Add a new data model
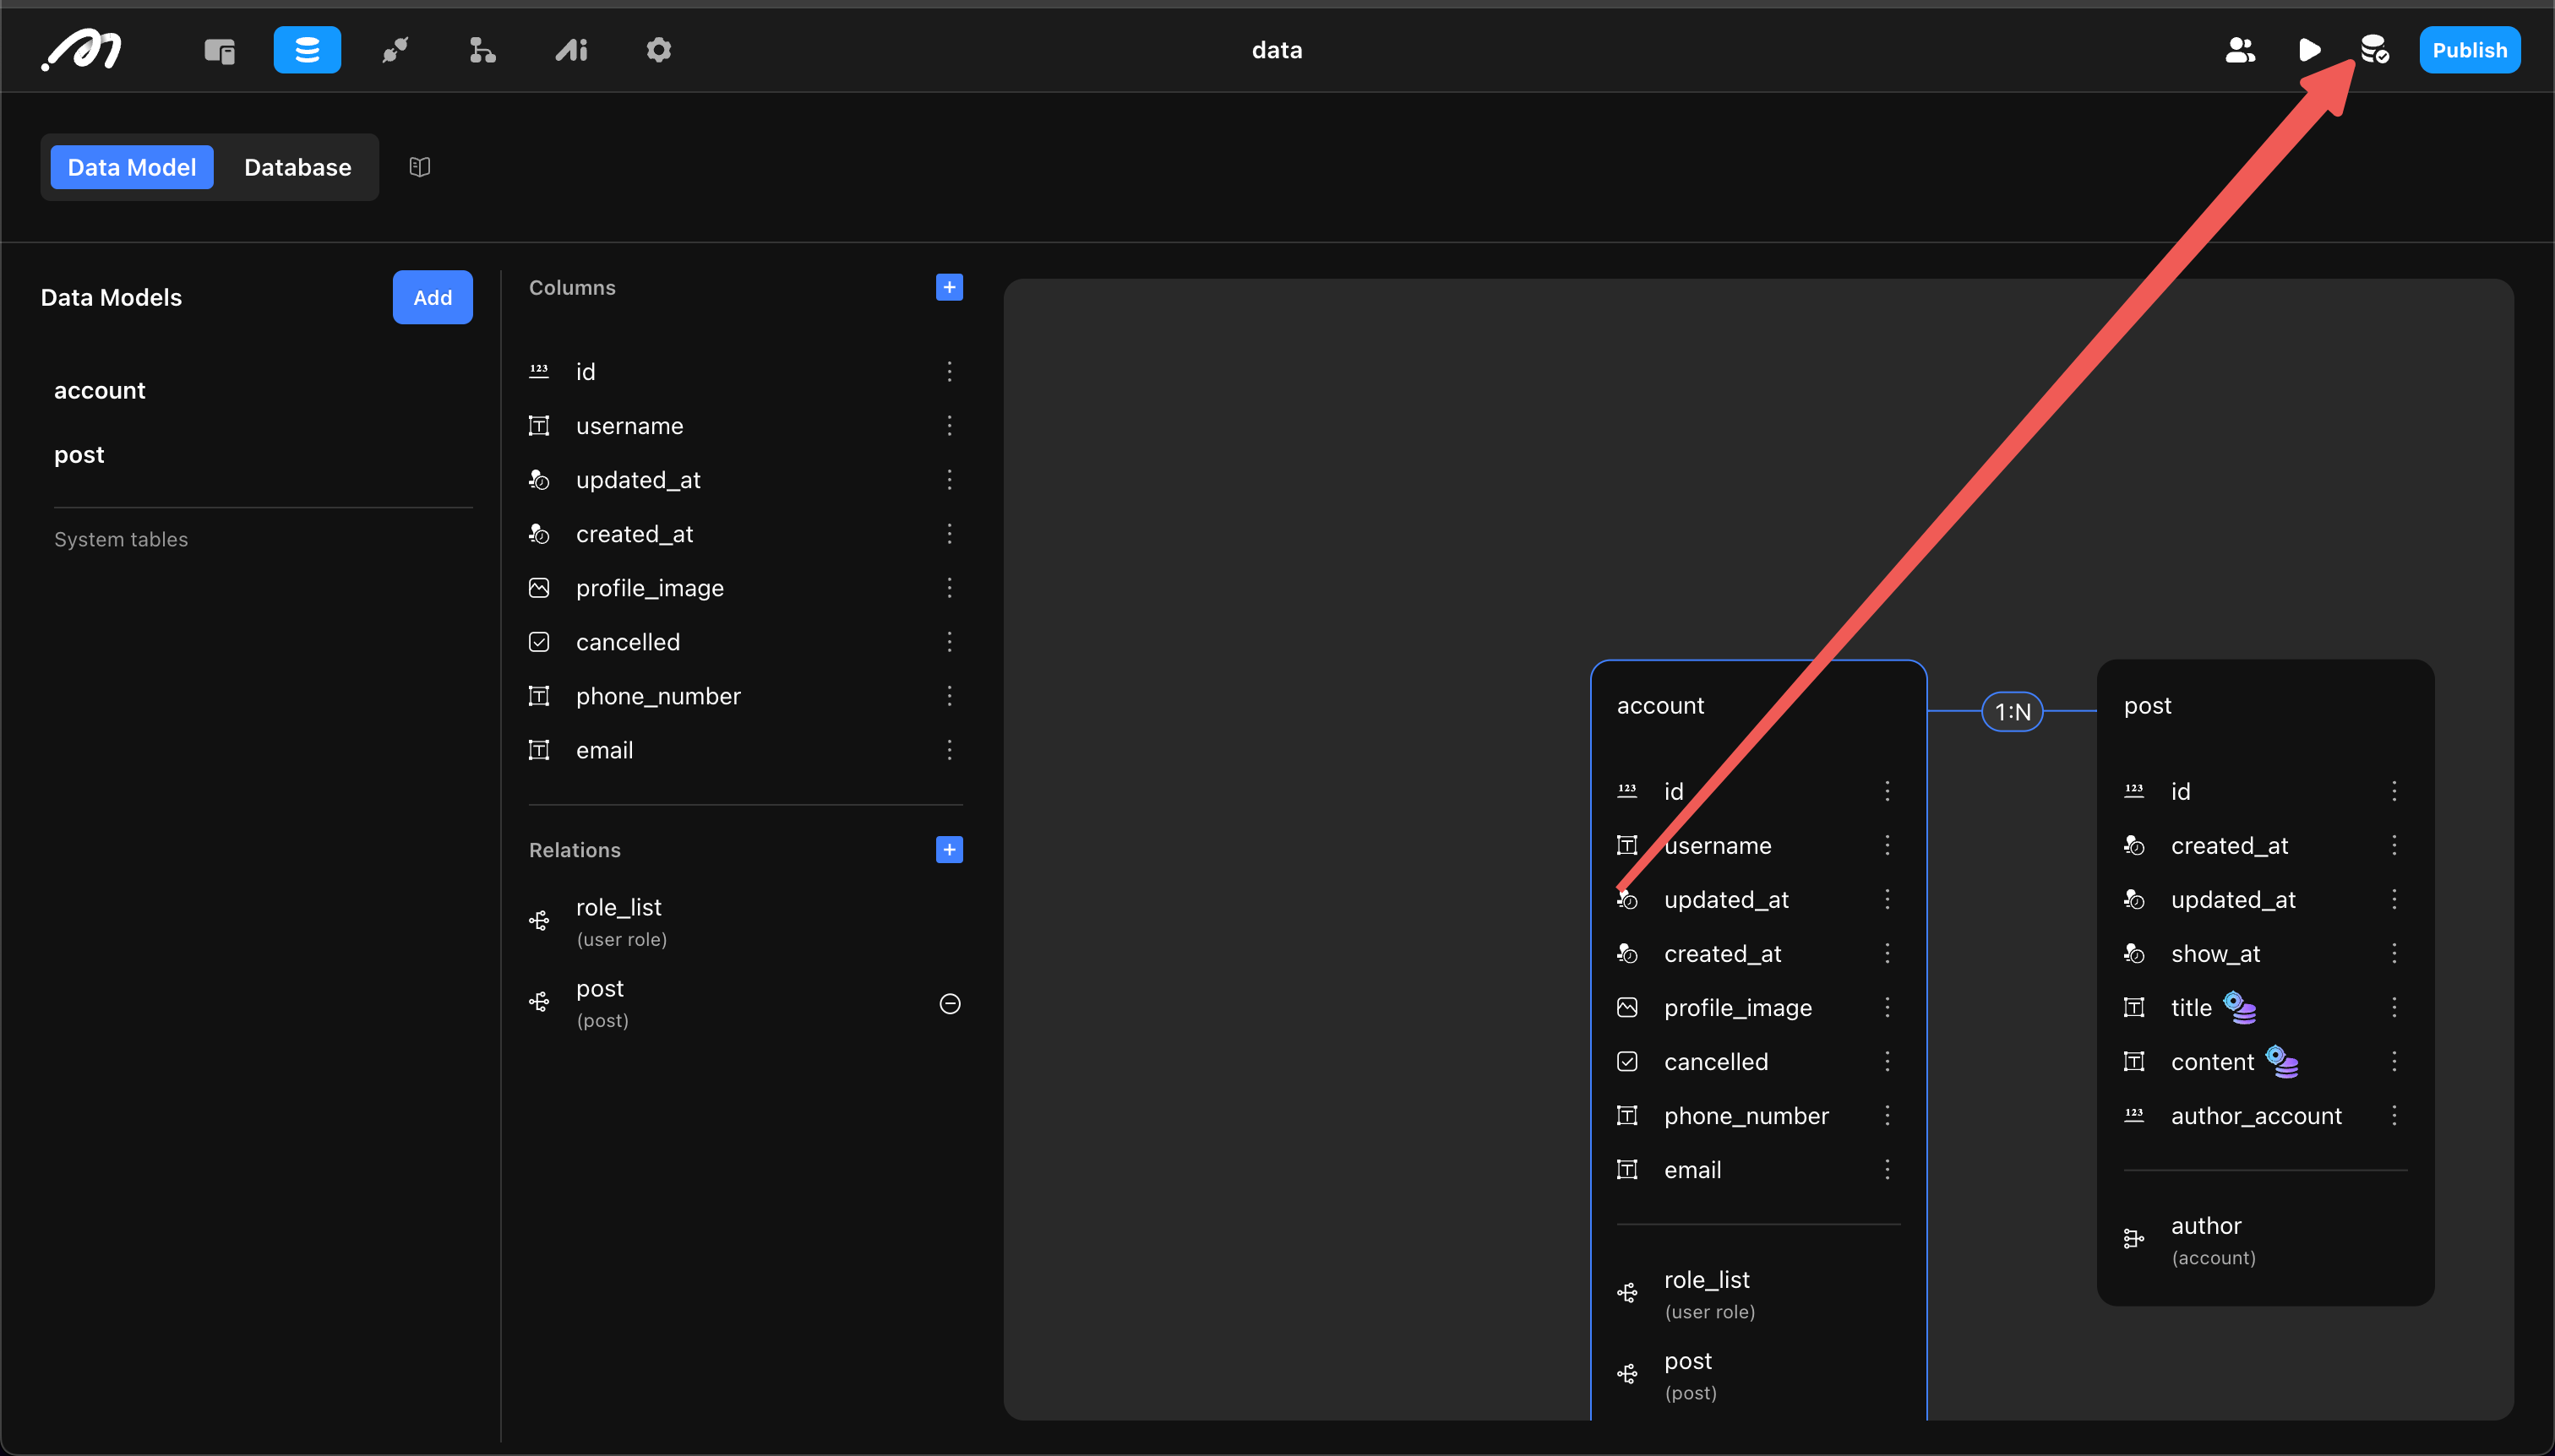 [432, 297]
